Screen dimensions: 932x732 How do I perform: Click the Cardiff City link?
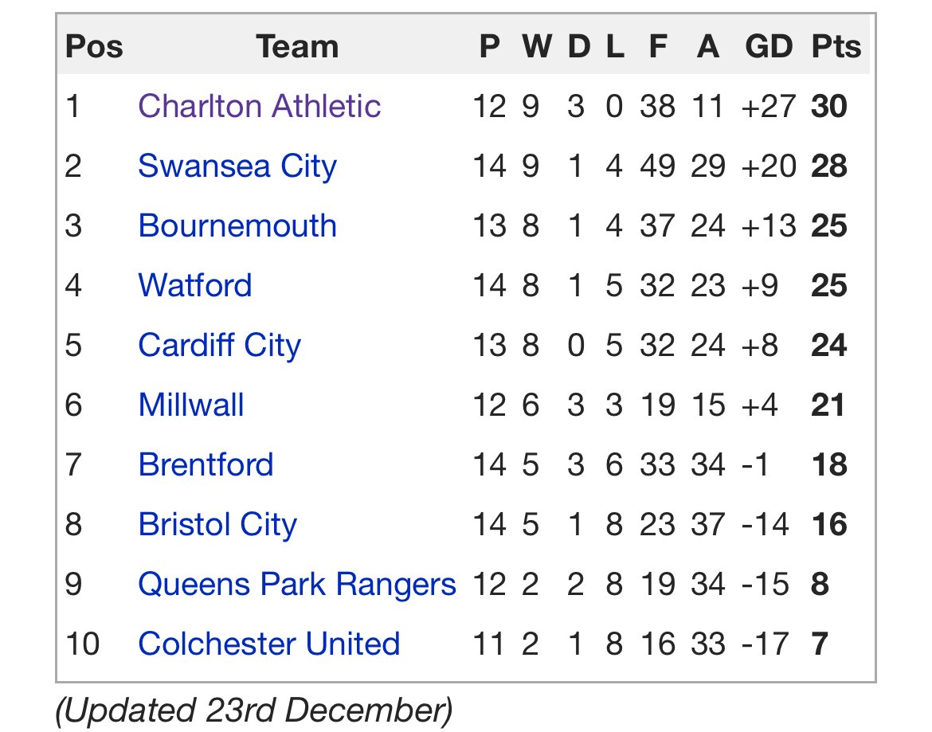pyautogui.click(x=219, y=346)
